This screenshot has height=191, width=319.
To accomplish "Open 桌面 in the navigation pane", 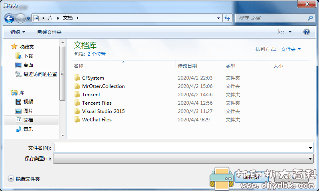I will coord(28,65).
